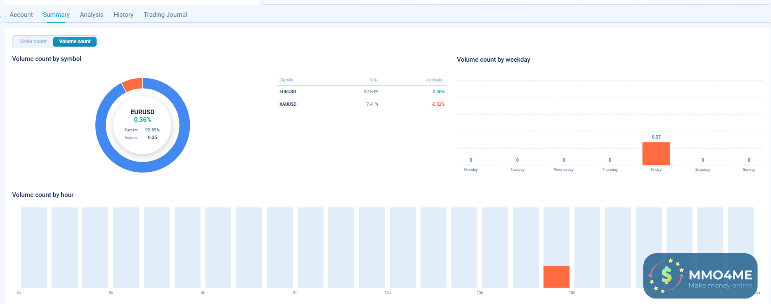
Task: Click the Volume count by hour heading
Action: (43, 195)
